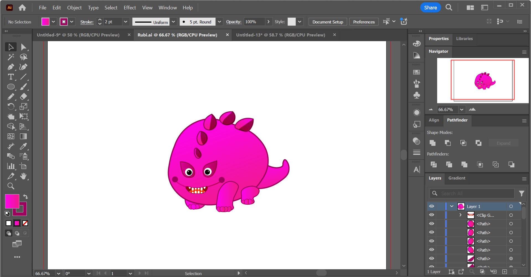Open the Effect menu
The image size is (531, 277).
click(130, 8)
